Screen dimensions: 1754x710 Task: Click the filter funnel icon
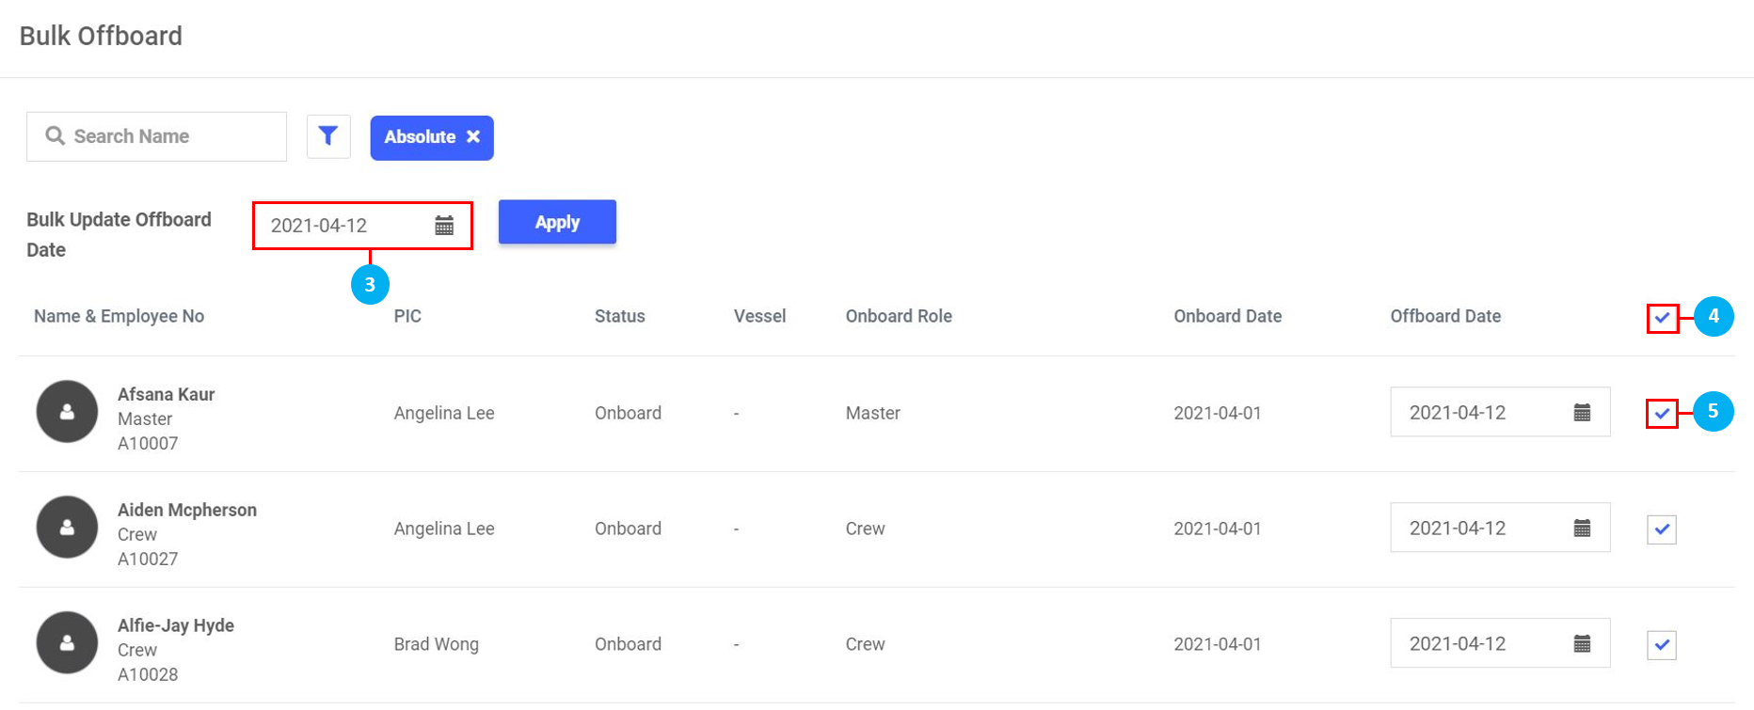[328, 136]
